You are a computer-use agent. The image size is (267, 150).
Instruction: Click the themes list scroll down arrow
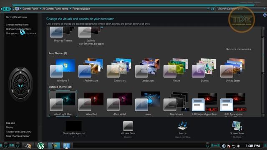tap(263, 115)
